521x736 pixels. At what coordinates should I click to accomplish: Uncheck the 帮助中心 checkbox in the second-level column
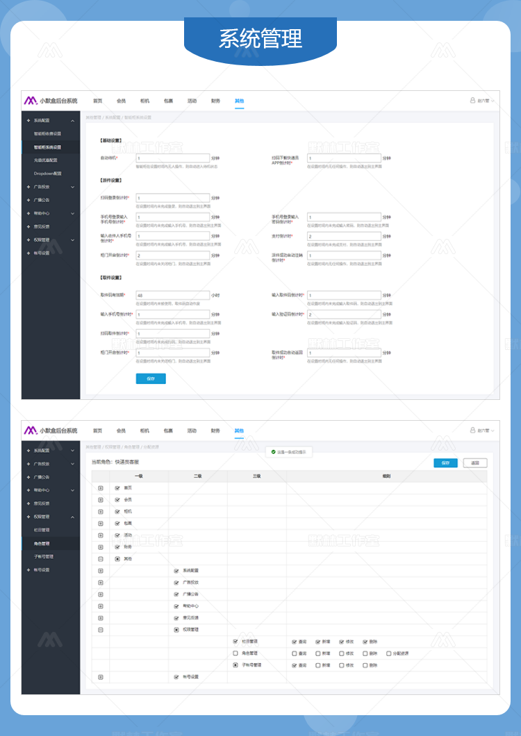point(176,606)
